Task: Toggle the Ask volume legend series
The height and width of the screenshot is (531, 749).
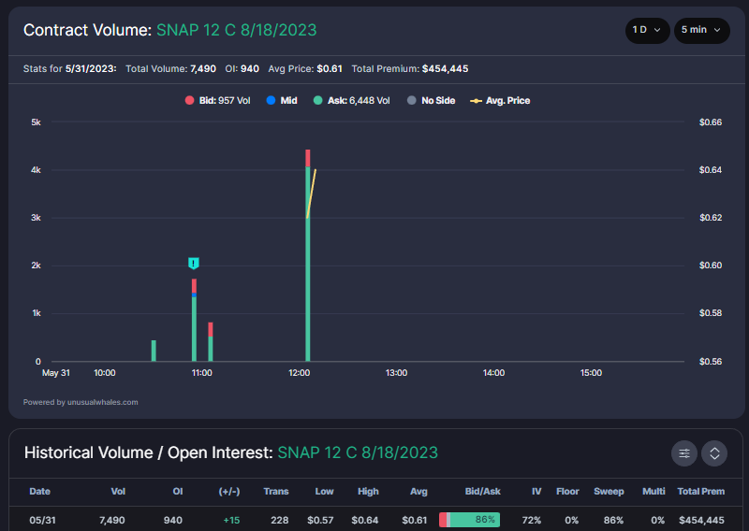Action: [x=352, y=101]
